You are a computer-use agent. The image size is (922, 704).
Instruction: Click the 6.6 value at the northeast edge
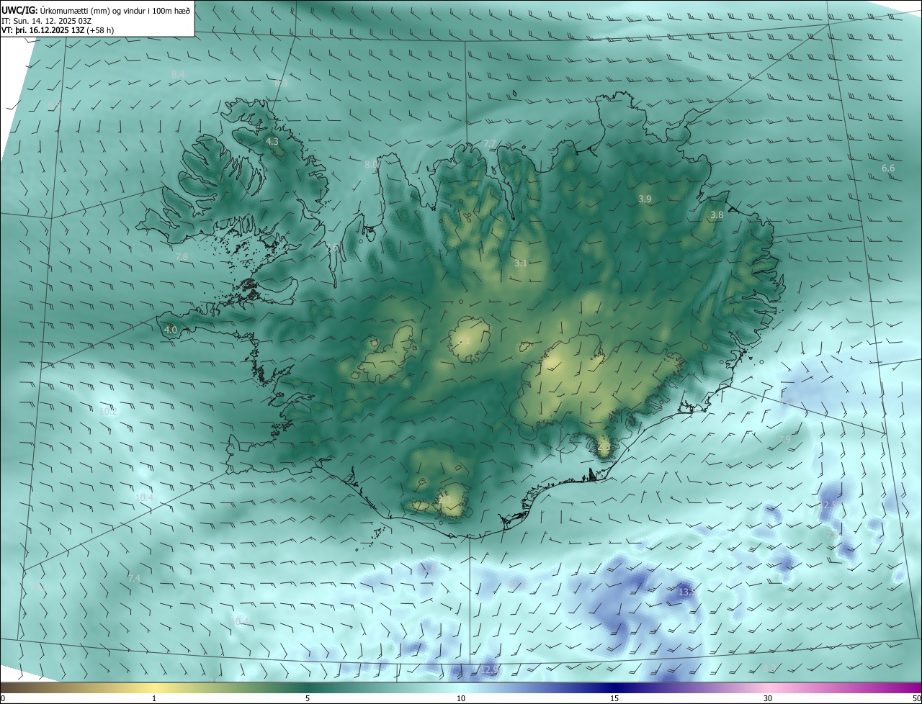(888, 168)
